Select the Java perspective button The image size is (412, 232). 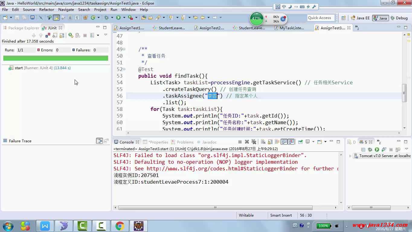point(380,18)
